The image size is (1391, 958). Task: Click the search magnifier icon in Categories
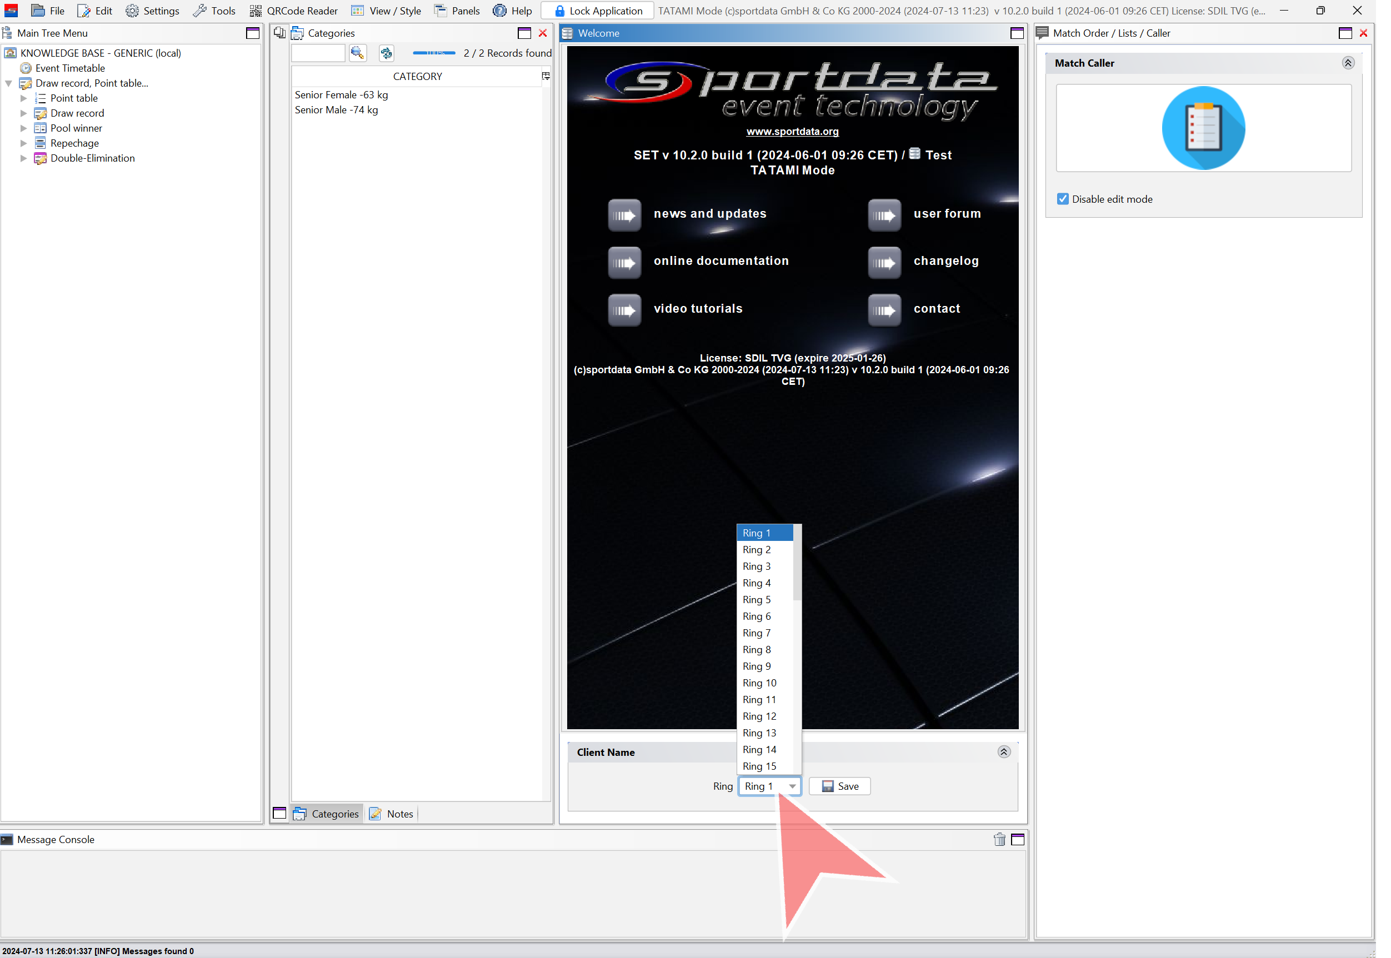358,53
